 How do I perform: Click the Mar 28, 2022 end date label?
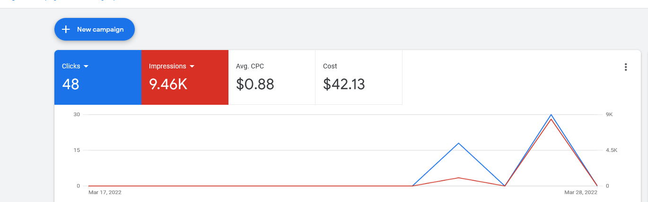click(x=580, y=193)
